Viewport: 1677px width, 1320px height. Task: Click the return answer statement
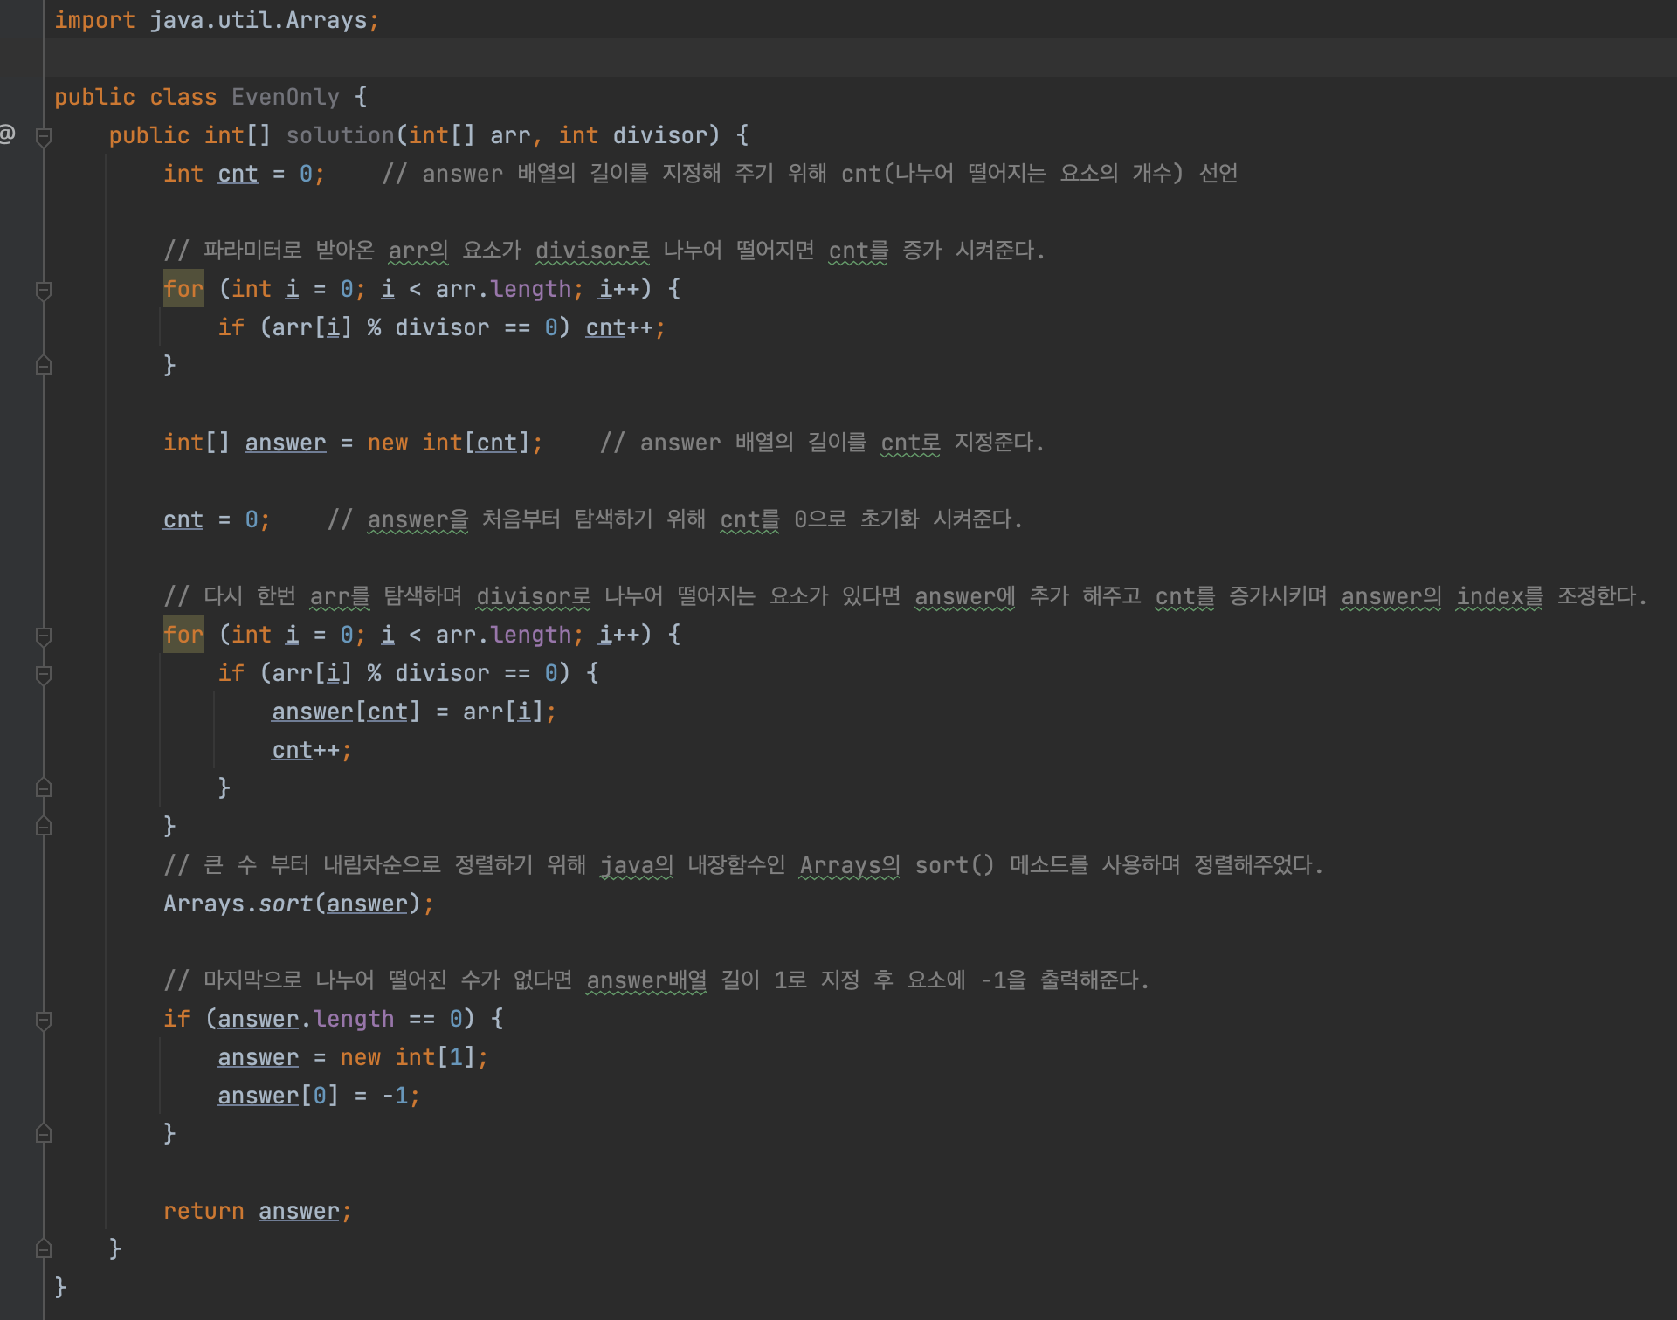point(257,1211)
